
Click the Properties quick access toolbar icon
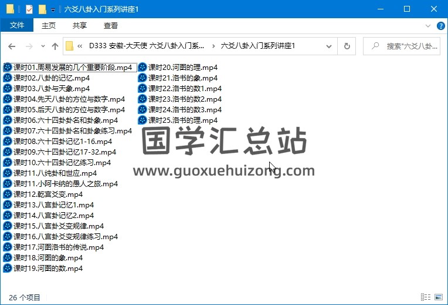click(x=29, y=9)
